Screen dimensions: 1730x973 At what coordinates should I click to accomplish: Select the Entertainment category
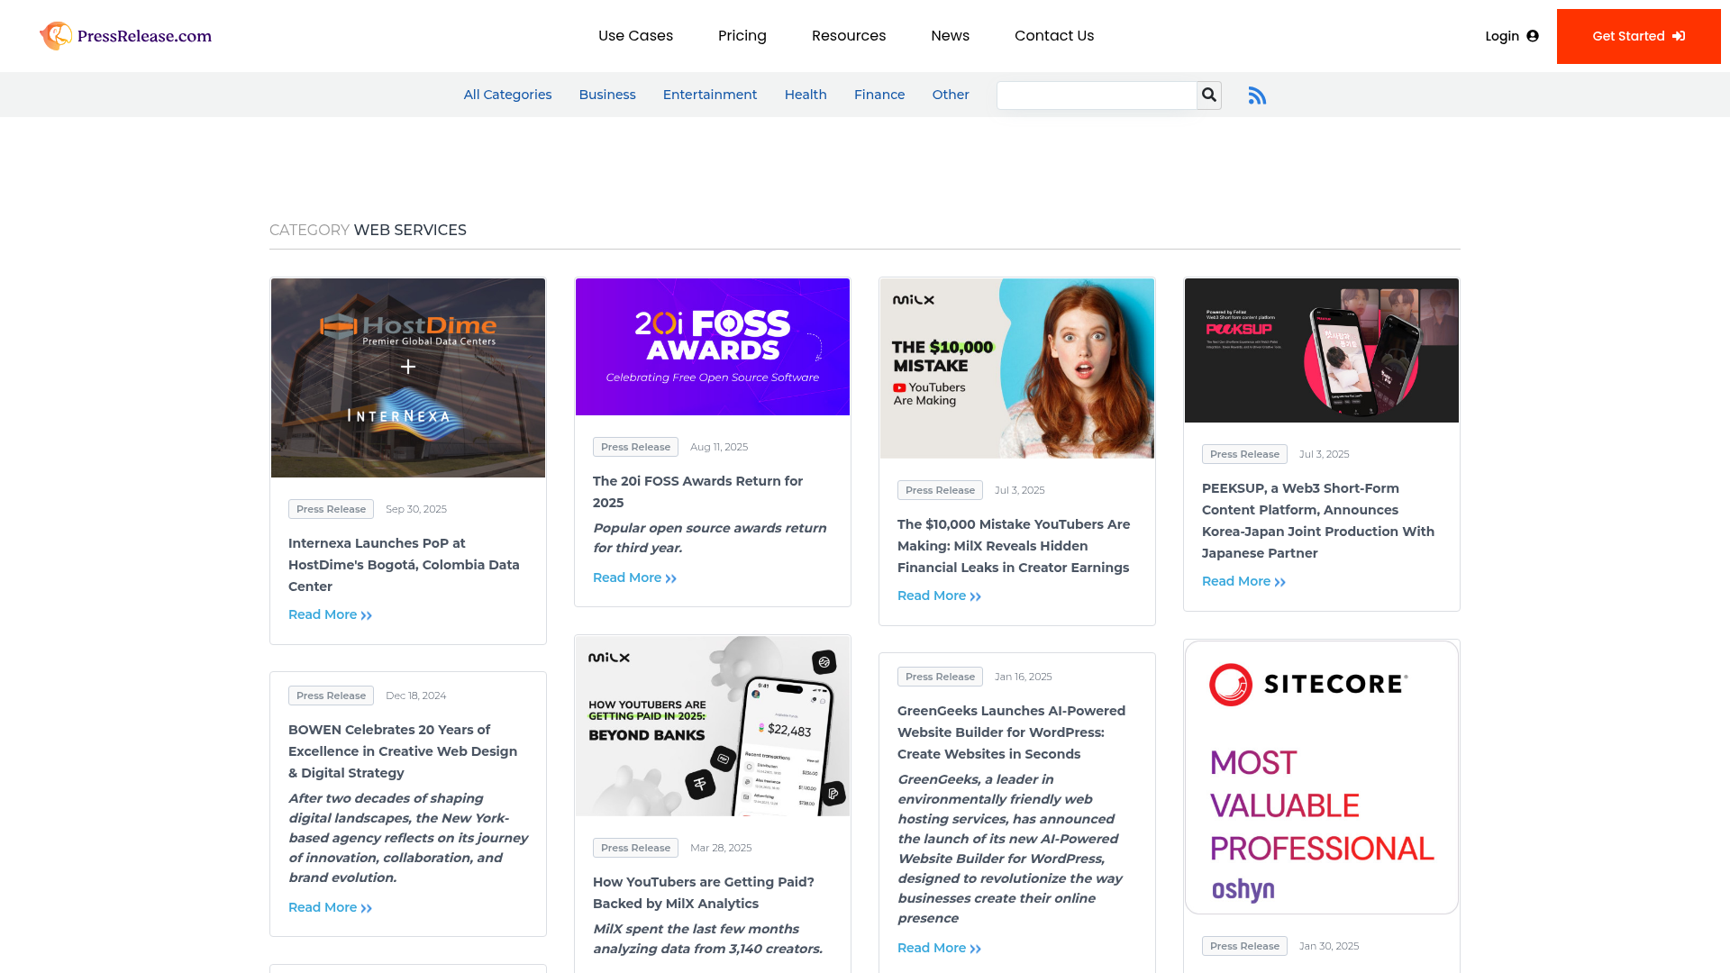pos(710,95)
